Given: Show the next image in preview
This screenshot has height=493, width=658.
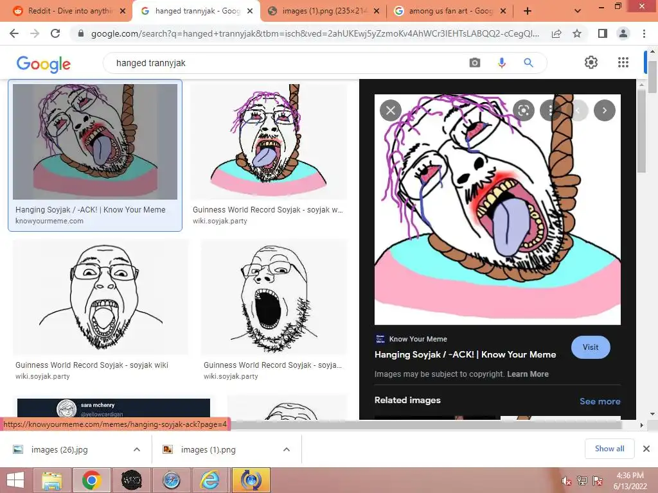Looking at the screenshot, I should [604, 110].
